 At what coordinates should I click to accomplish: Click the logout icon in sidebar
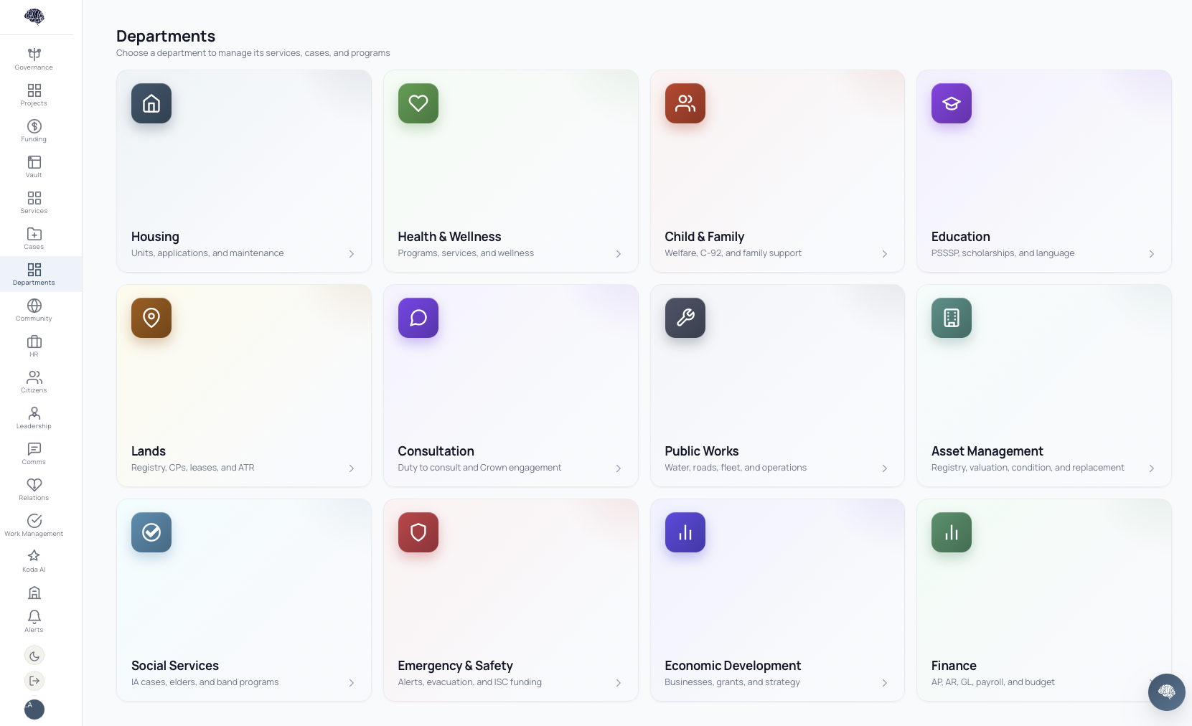tap(34, 681)
